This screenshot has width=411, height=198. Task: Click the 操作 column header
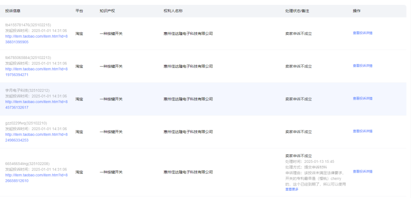click(356, 11)
